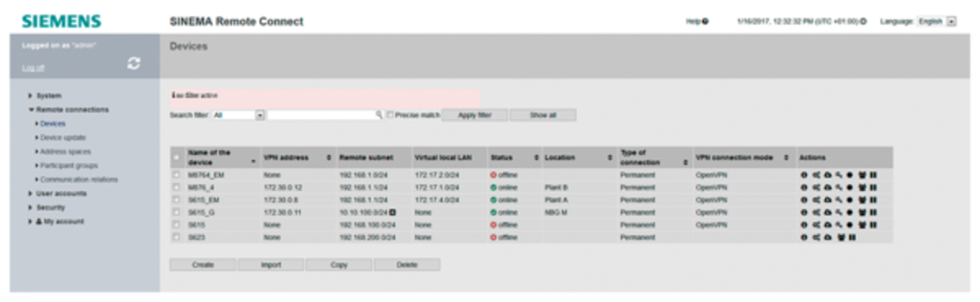The height and width of the screenshot is (302, 980).
Task: Click the magnifier icon in the search field
Action: coord(379,115)
